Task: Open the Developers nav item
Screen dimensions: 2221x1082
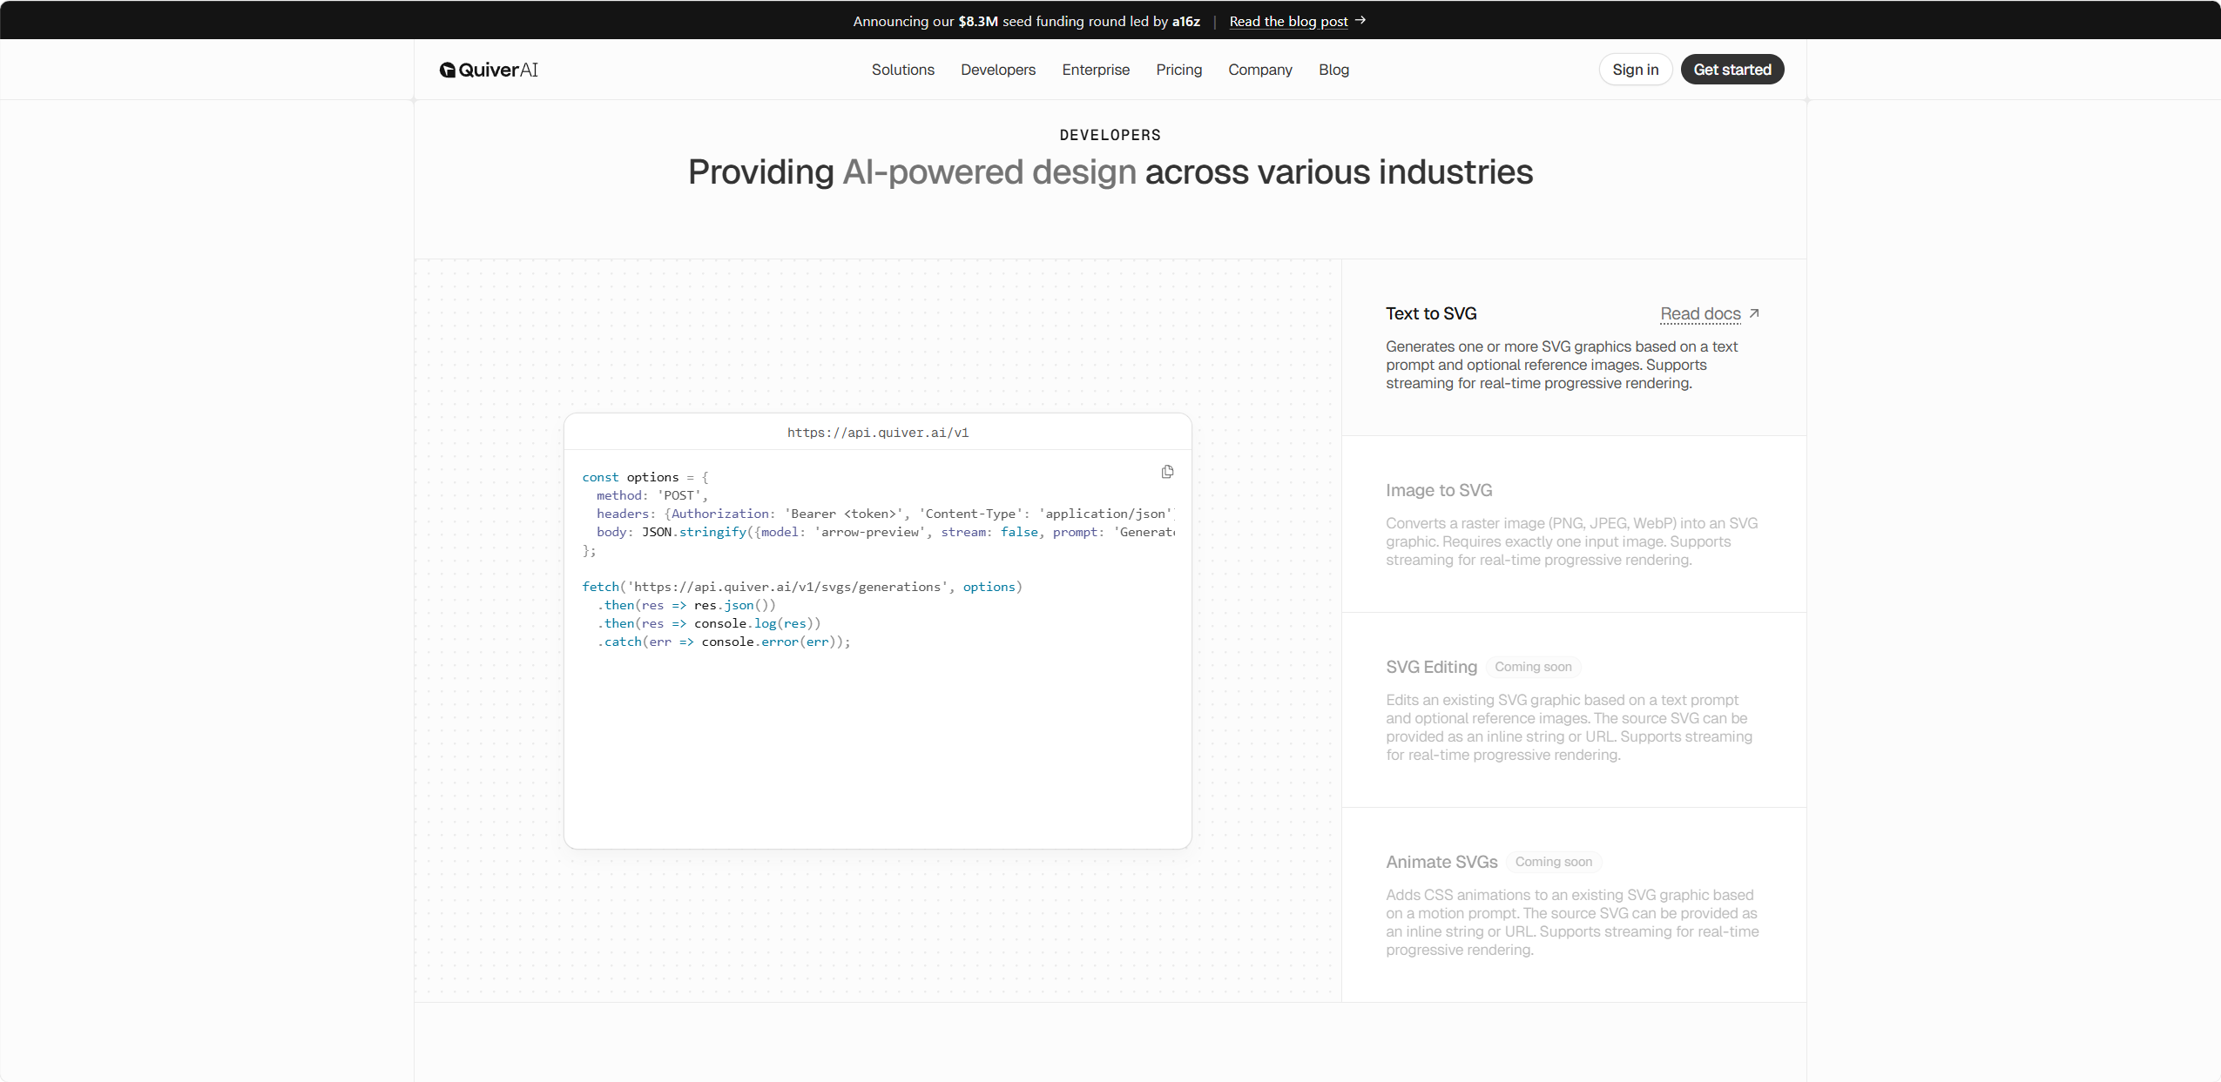Action: click(998, 70)
